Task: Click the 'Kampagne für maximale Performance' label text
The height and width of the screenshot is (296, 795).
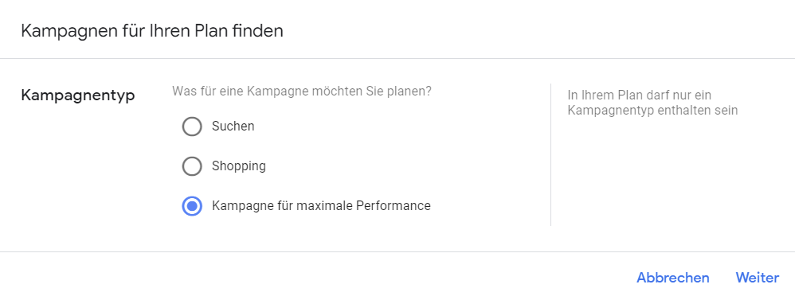Action: point(321,206)
